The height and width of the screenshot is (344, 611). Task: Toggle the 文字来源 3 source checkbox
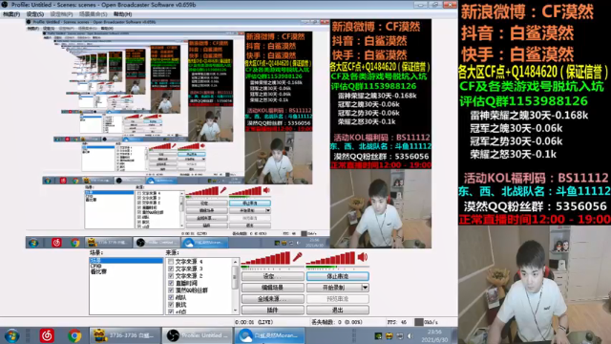pyautogui.click(x=171, y=269)
